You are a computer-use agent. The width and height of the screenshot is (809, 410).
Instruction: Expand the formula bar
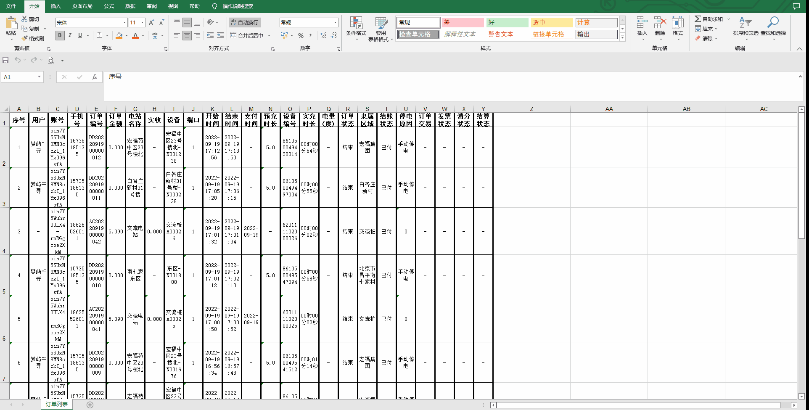coord(800,77)
